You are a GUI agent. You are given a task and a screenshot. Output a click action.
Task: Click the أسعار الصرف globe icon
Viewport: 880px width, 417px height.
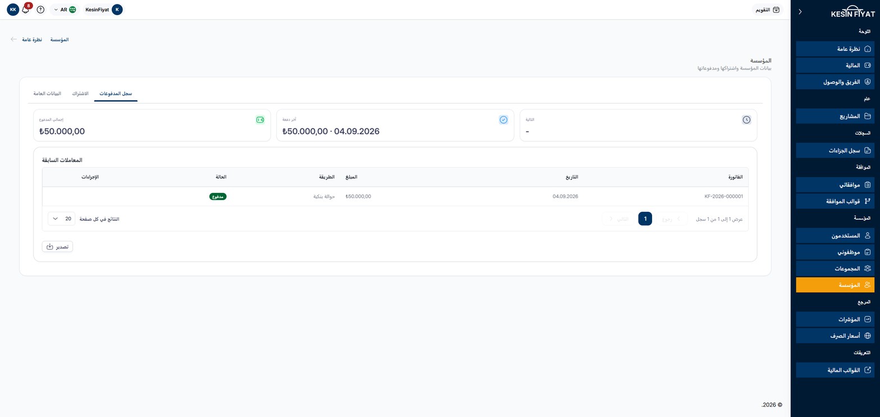[867, 336]
